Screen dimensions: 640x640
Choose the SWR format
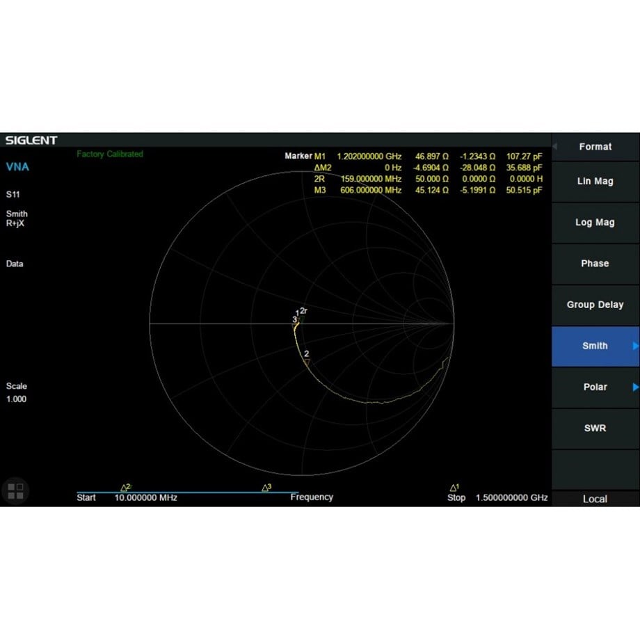(595, 429)
